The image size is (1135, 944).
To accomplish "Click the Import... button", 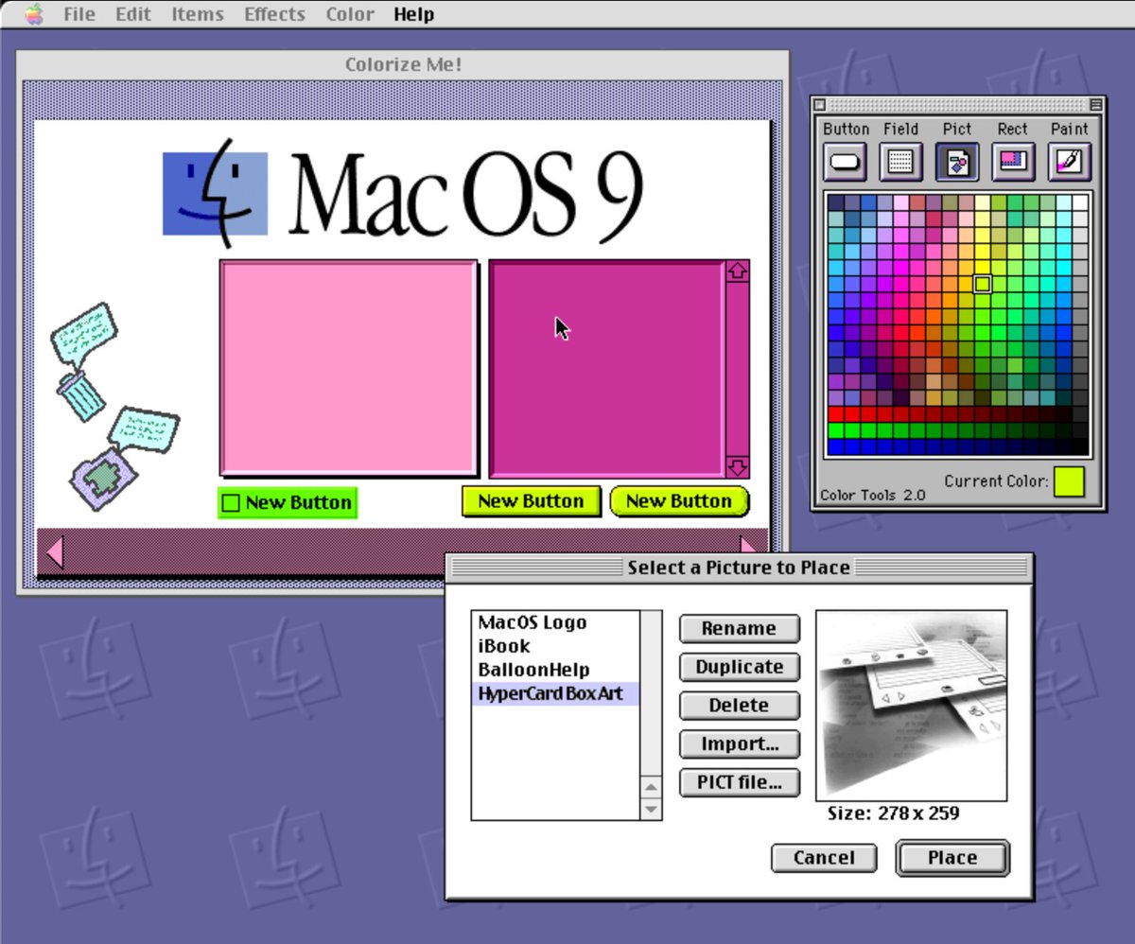I will 739,744.
